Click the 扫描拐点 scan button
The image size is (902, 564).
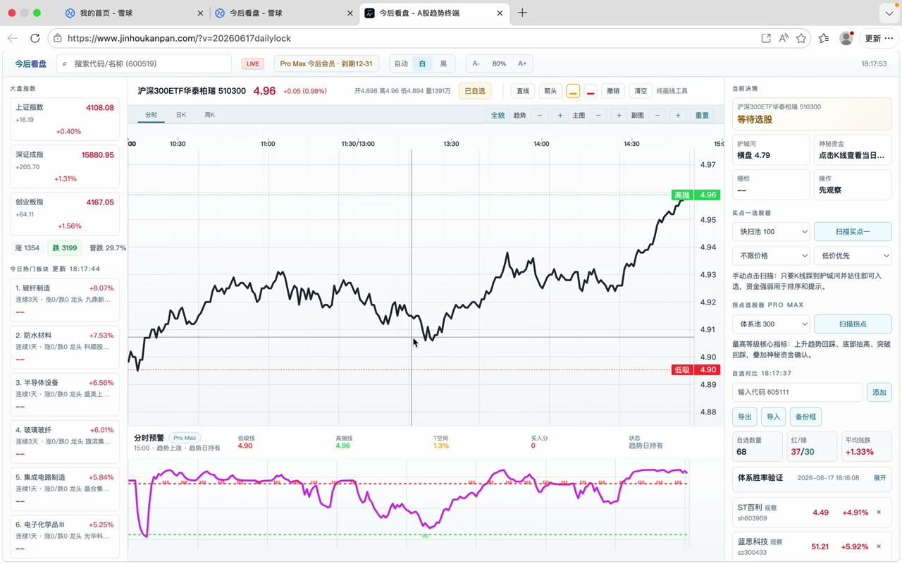coord(853,324)
